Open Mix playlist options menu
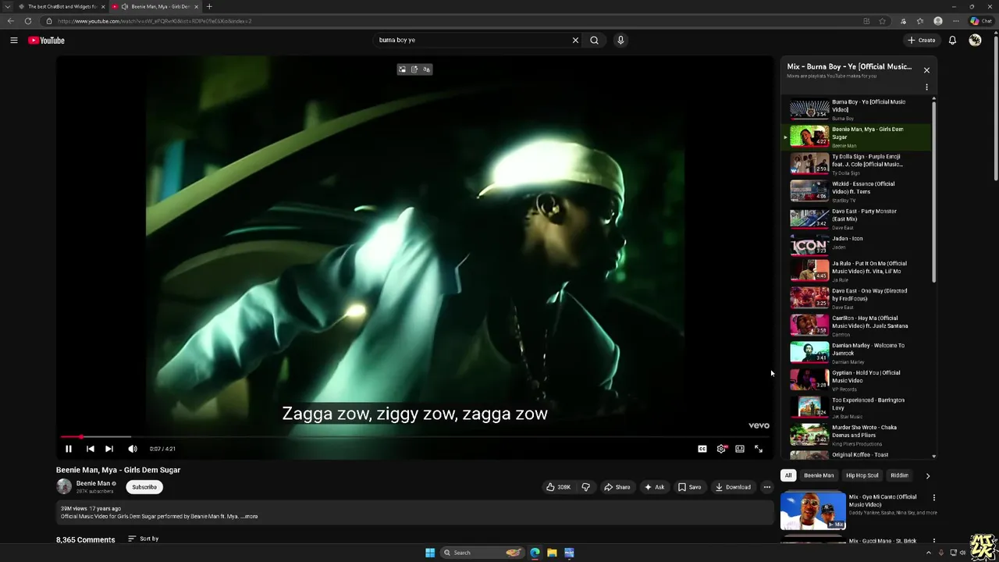The image size is (999, 562). [x=926, y=87]
